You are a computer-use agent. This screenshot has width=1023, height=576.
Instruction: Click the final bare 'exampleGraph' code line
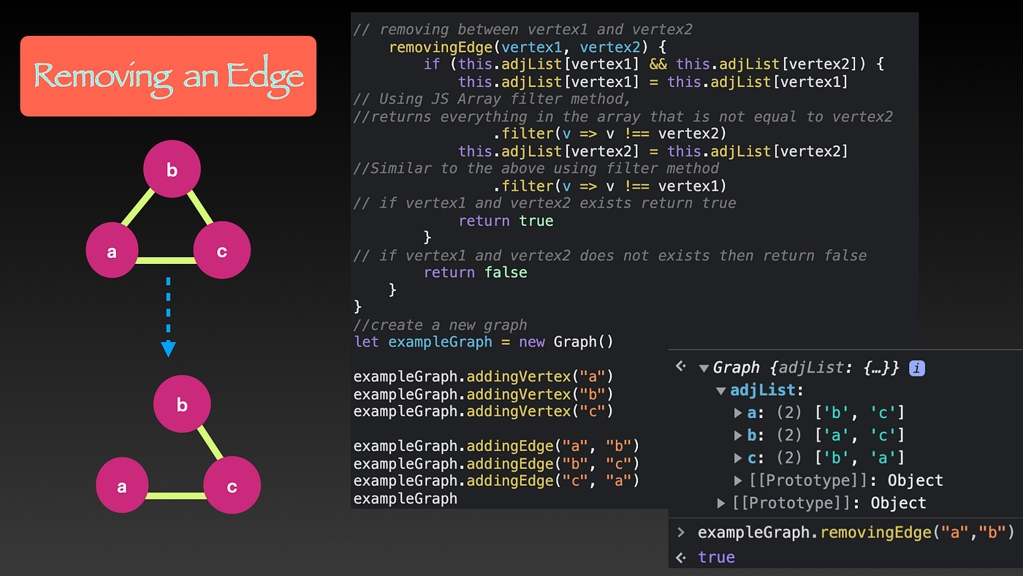[406, 499]
